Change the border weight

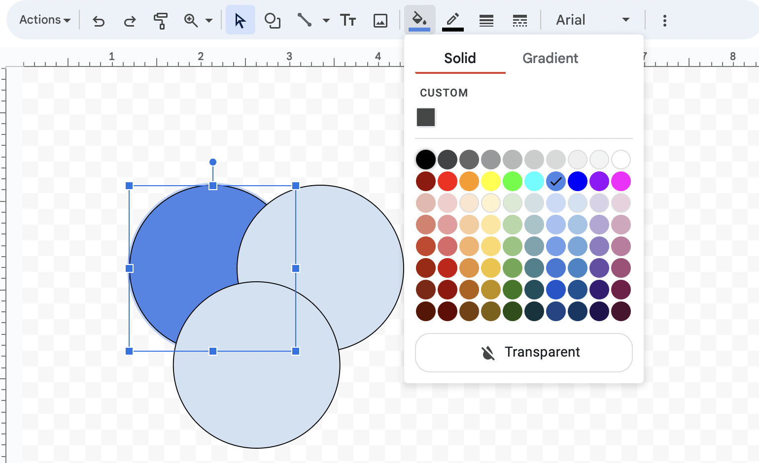486,20
